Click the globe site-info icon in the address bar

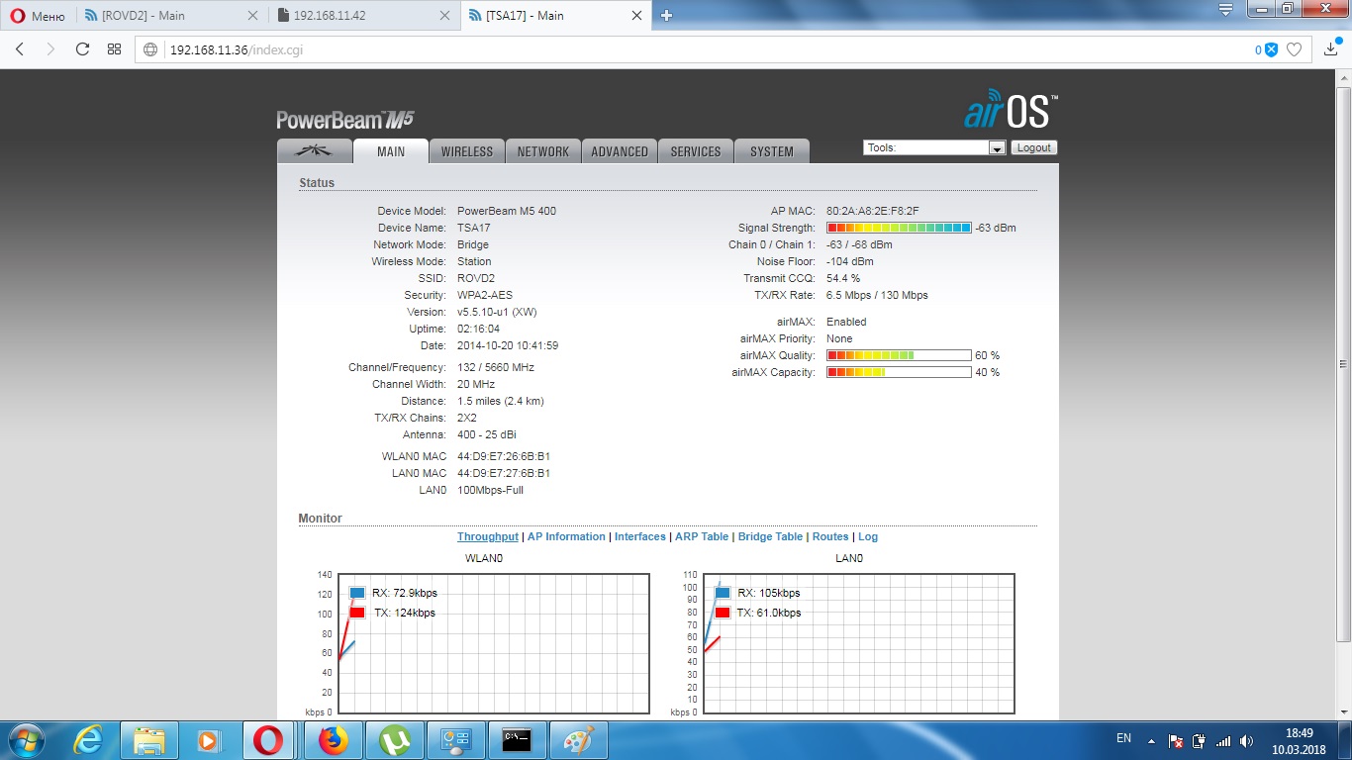click(150, 49)
